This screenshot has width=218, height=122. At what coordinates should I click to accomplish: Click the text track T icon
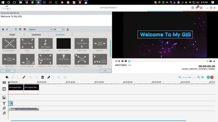point(4,103)
